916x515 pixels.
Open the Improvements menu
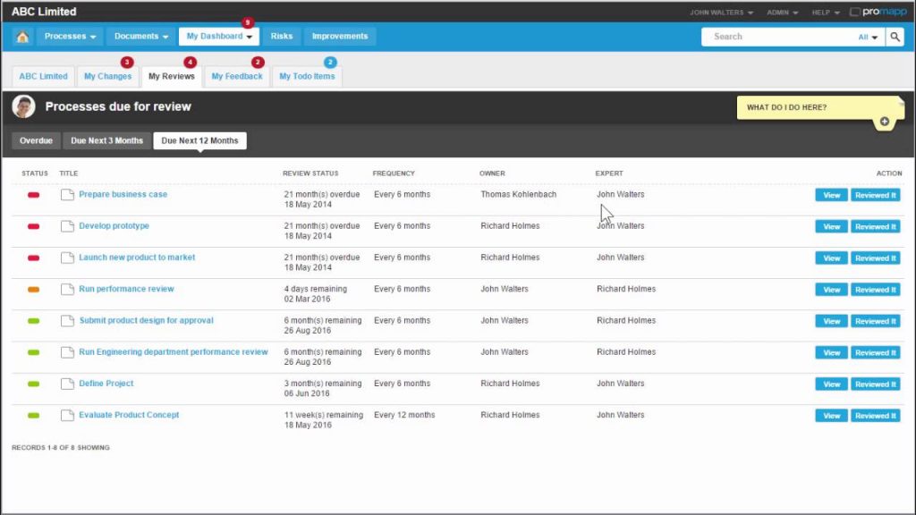(x=339, y=36)
